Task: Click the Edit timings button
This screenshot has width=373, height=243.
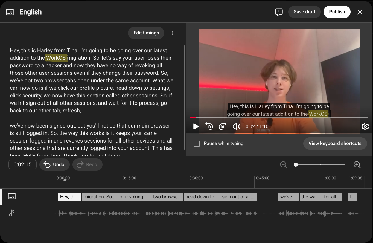Action: (x=146, y=33)
